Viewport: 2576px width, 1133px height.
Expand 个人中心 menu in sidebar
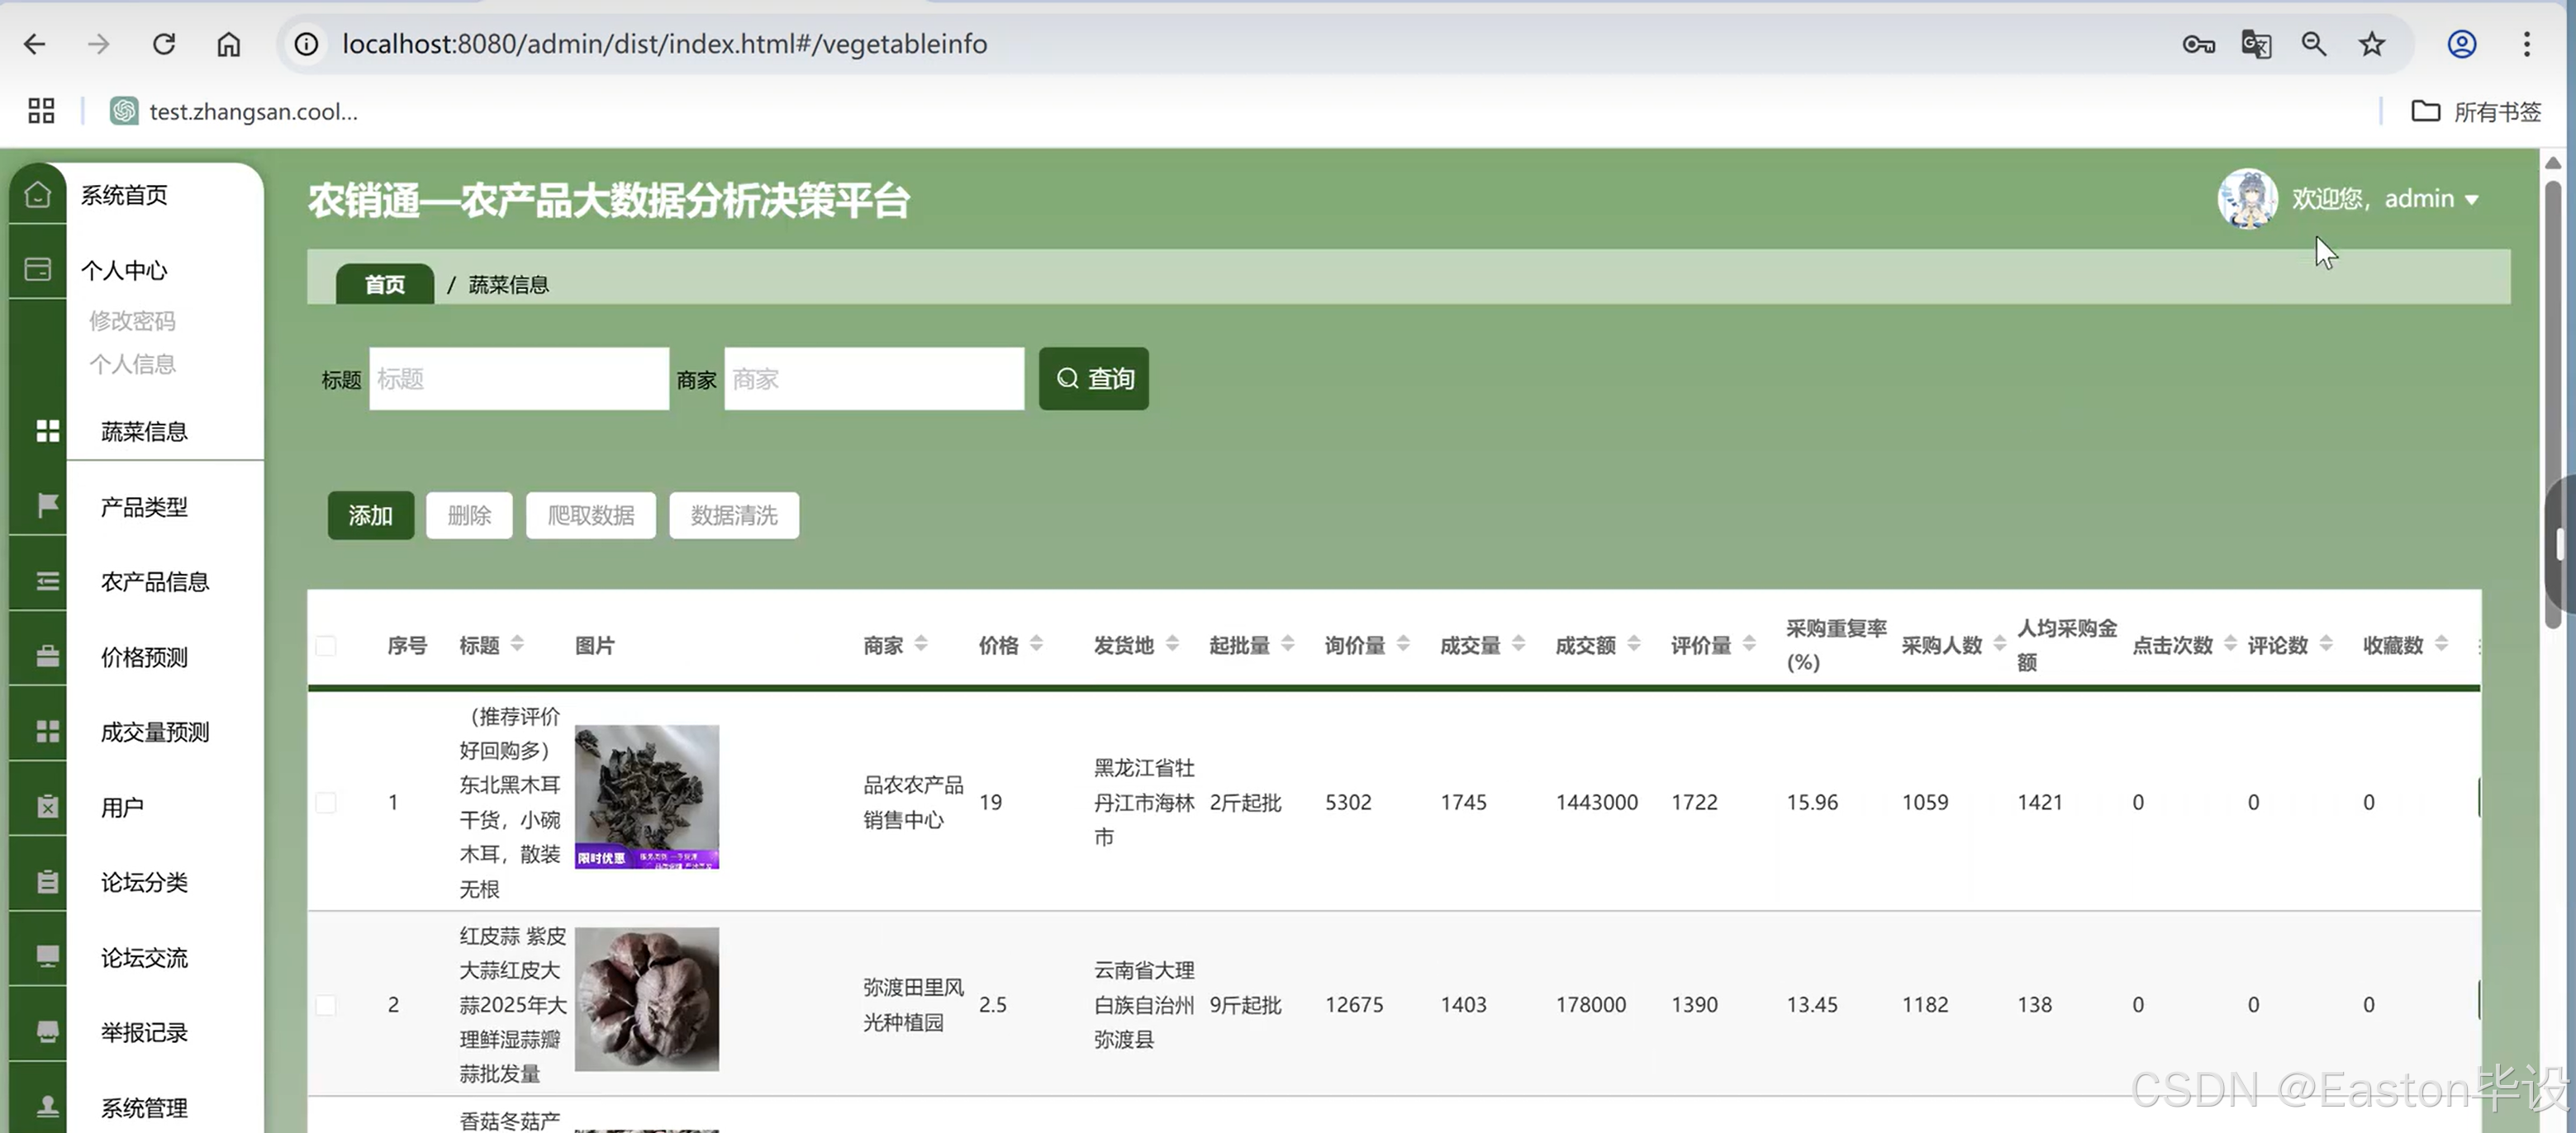tap(124, 270)
